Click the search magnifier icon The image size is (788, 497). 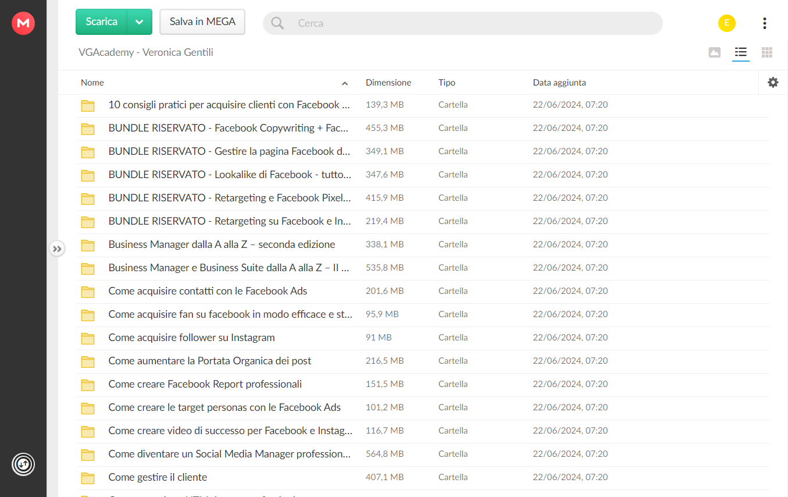click(278, 23)
